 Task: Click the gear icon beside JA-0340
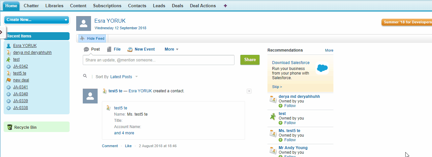[9, 94]
